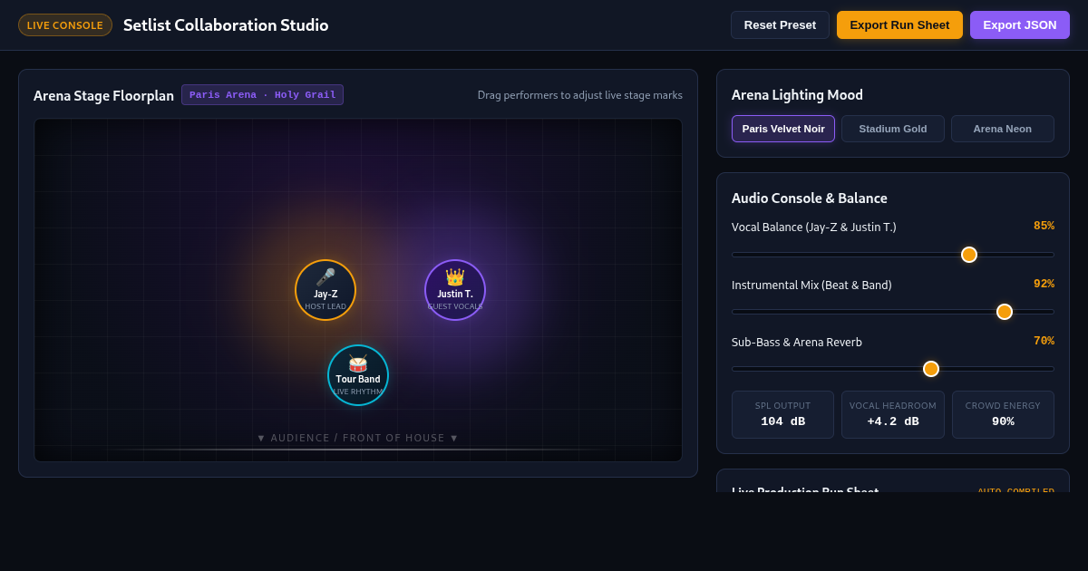Click the Sub-Bass 70% value
Image resolution: width=1088 pixels, height=571 pixels.
tap(1044, 341)
